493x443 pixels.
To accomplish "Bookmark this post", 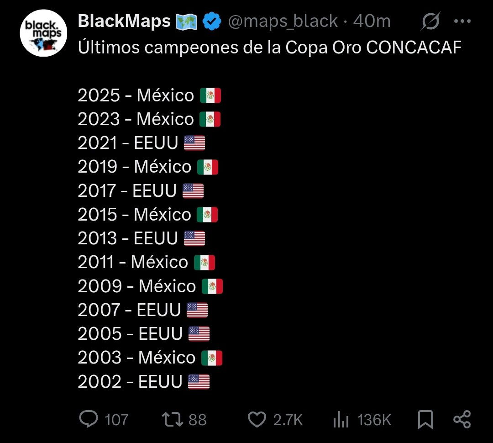I will point(425,420).
